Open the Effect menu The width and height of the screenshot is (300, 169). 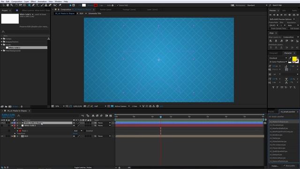coord(33,1)
